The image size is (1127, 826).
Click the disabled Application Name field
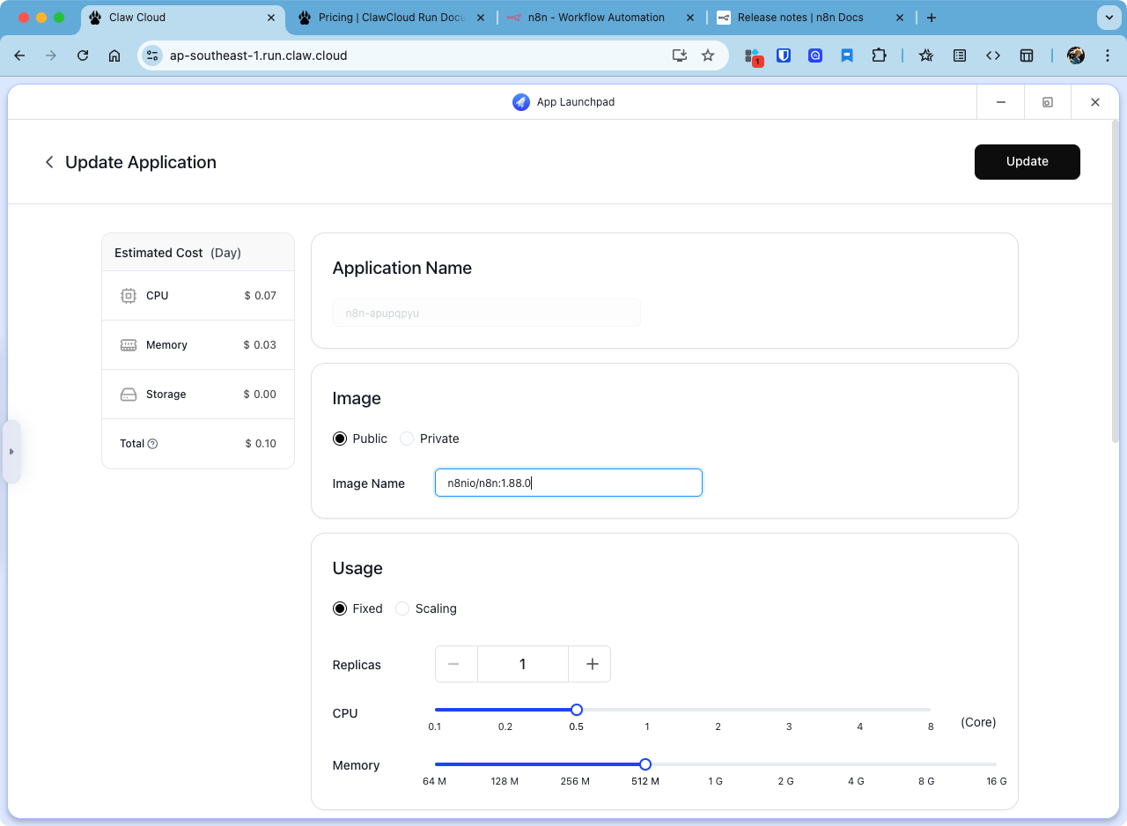486,313
